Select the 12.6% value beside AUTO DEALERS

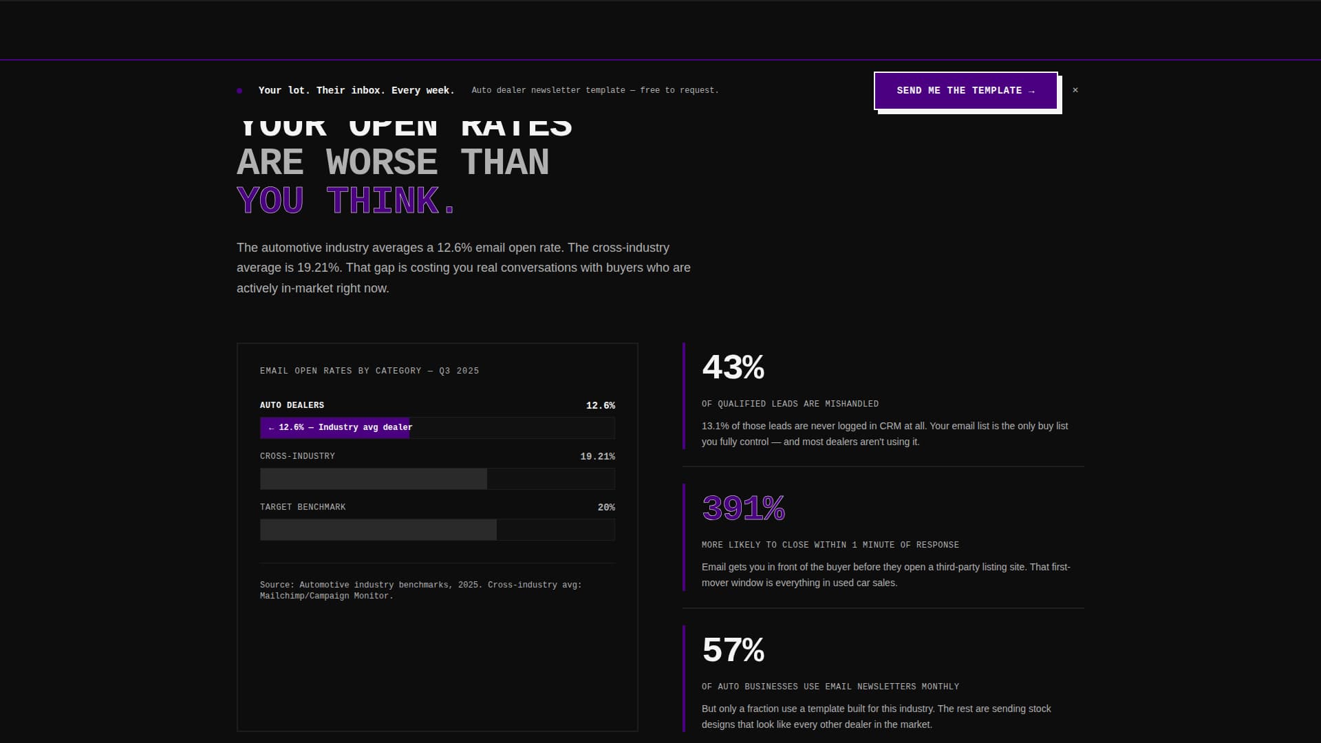point(600,405)
